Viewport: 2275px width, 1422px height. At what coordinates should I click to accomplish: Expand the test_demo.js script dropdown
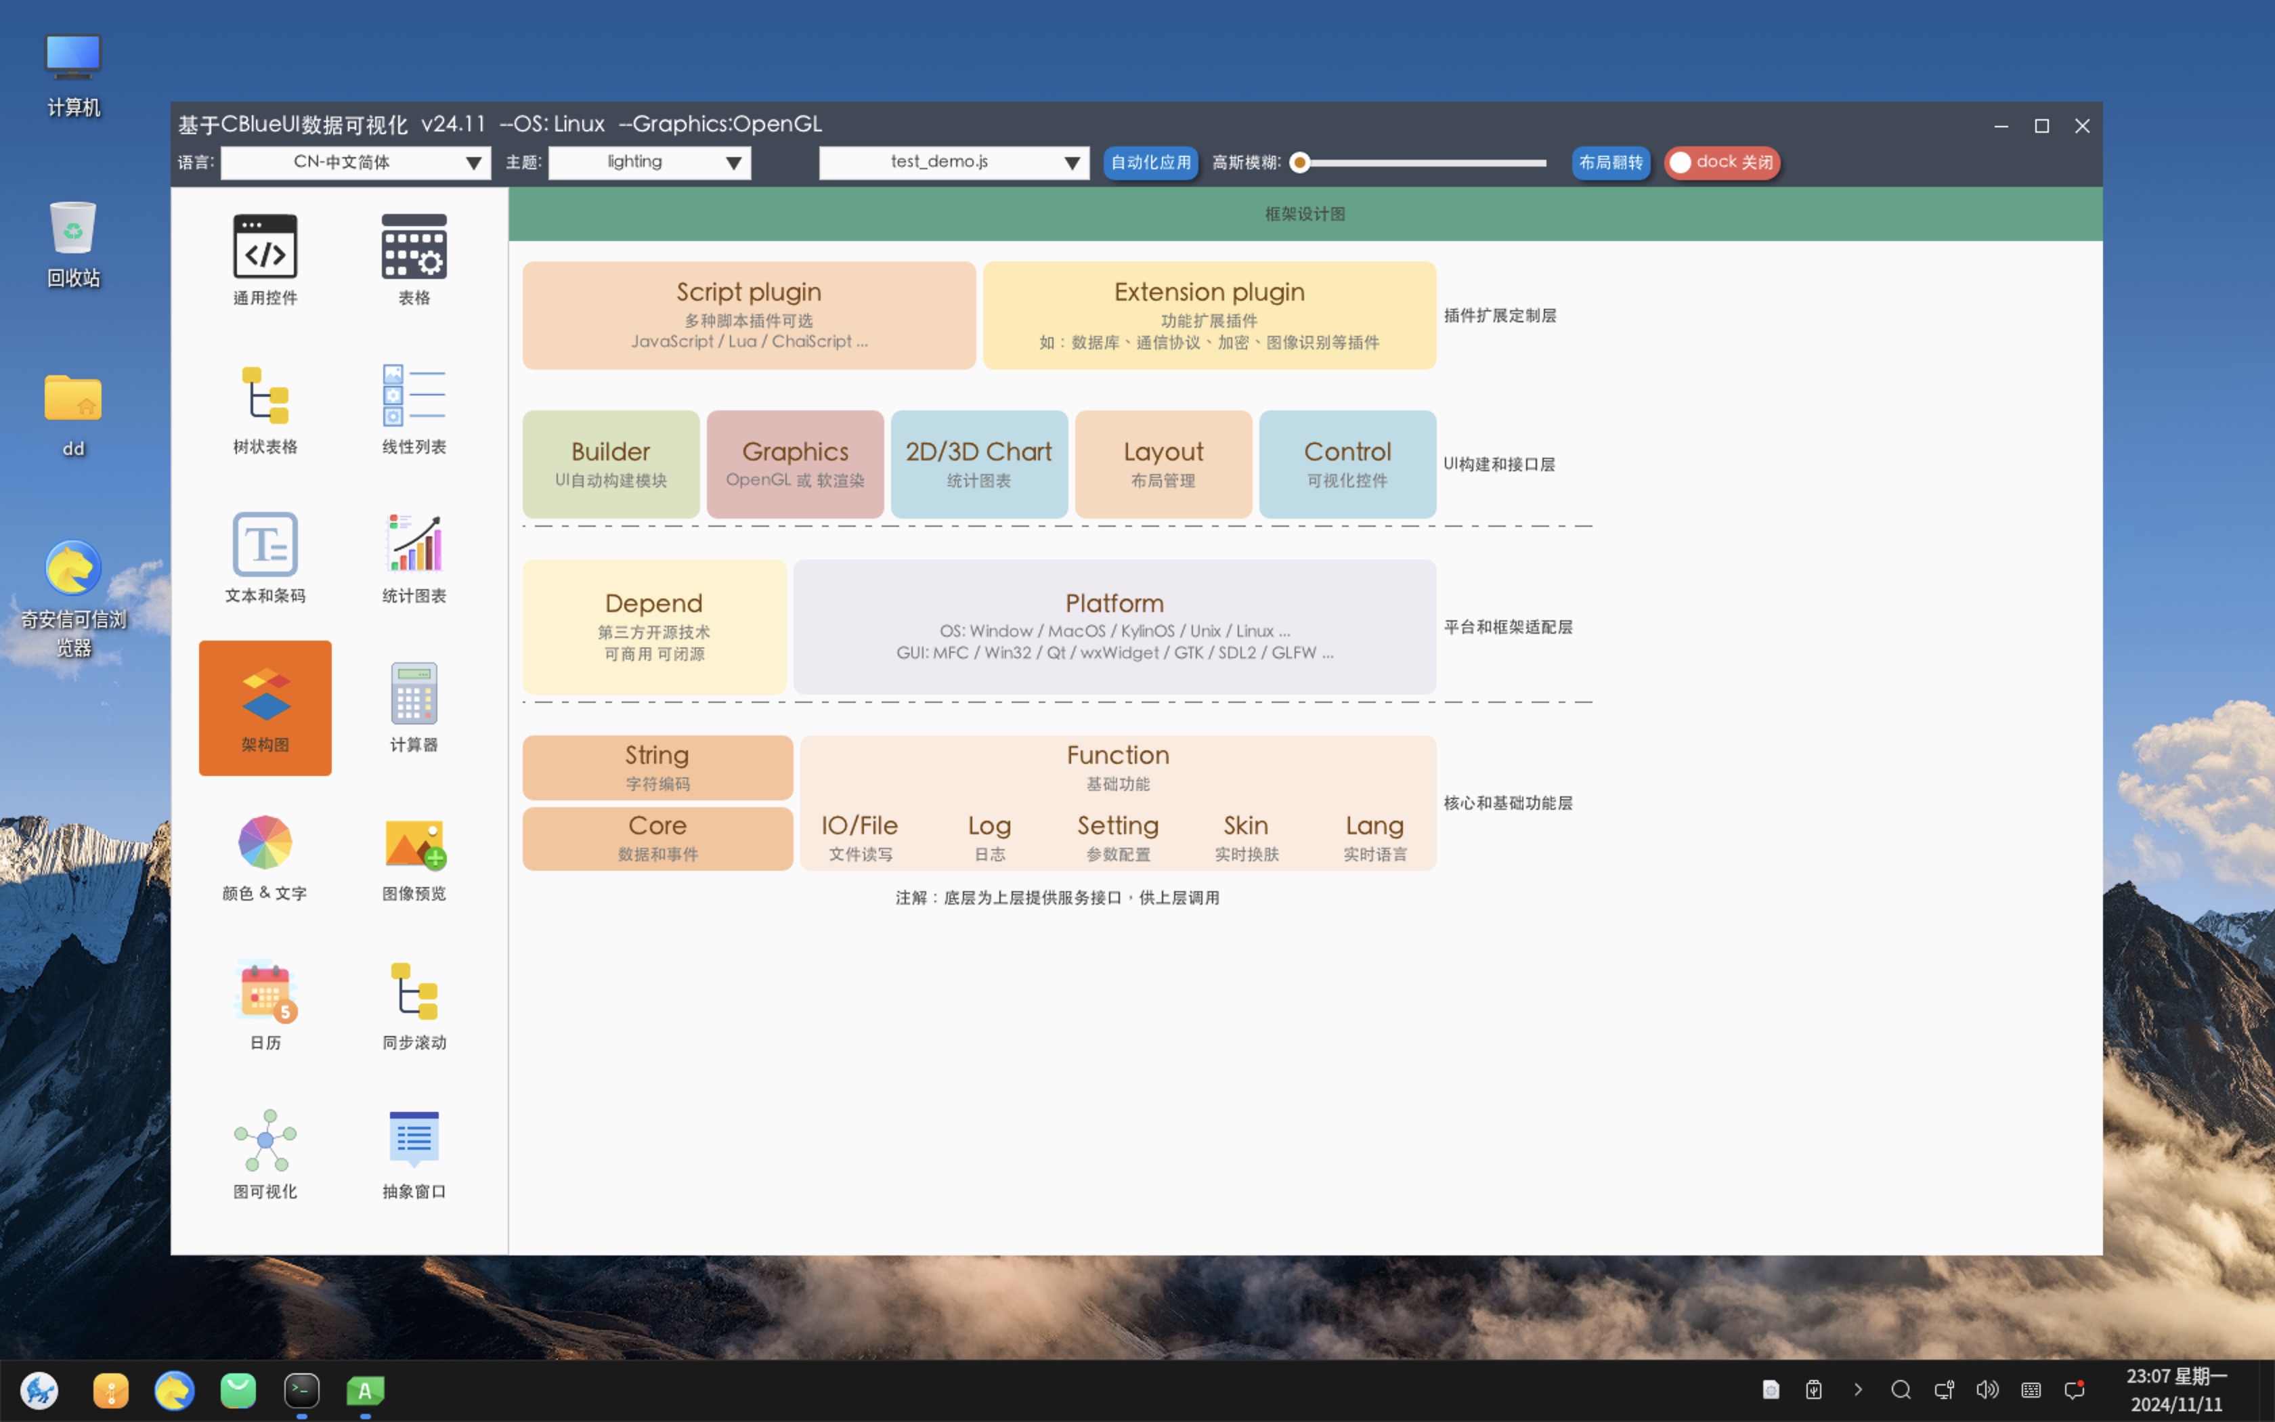(x=953, y=163)
